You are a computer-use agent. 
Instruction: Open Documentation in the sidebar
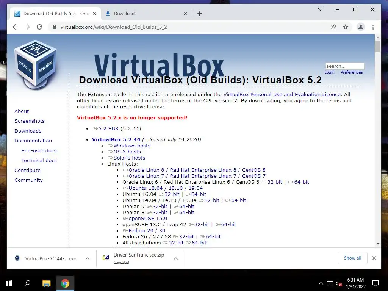click(x=33, y=141)
